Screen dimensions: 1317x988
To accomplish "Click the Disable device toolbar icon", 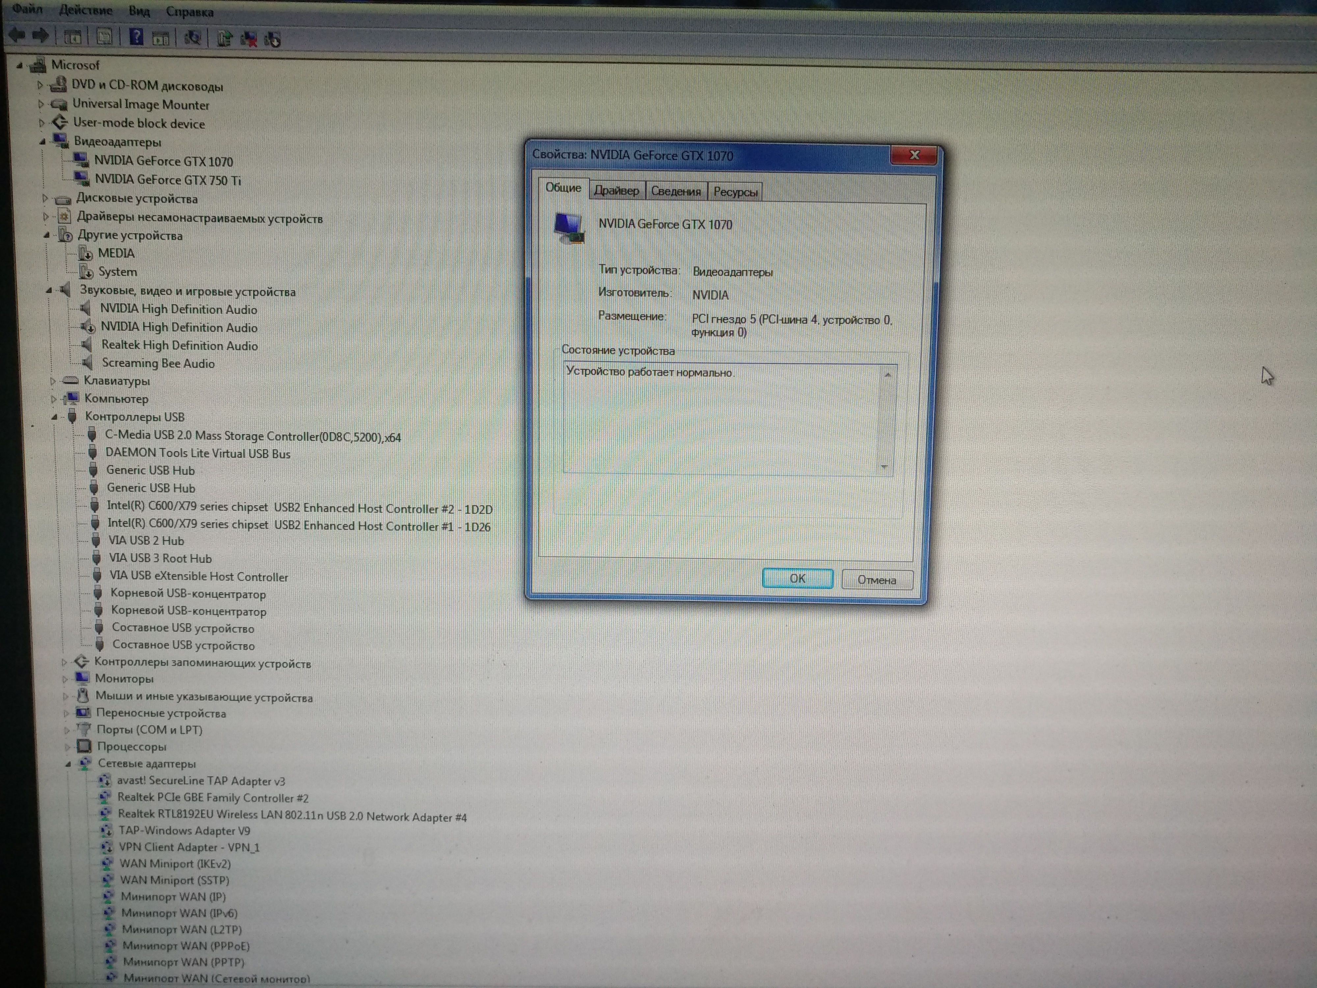I will click(x=273, y=40).
